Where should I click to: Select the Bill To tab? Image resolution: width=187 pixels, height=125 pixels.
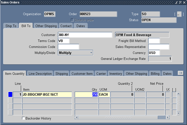click(x=26, y=26)
